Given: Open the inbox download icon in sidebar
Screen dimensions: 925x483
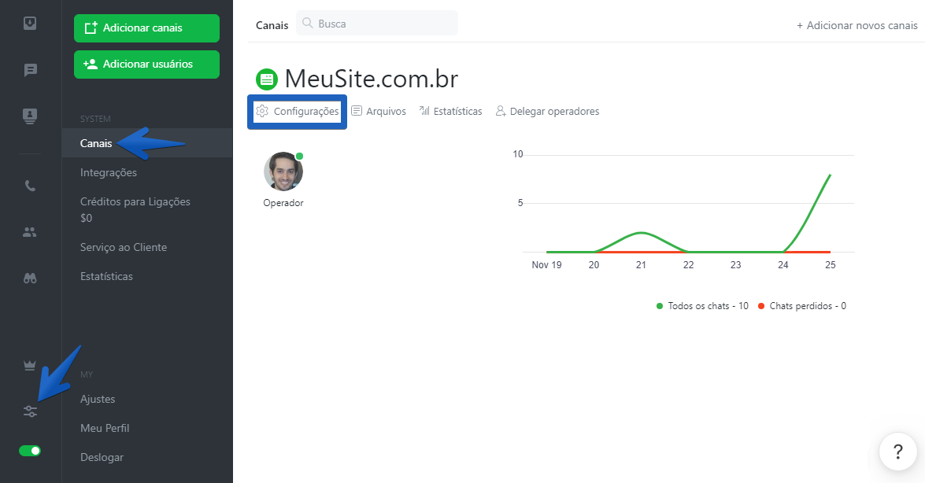Looking at the screenshot, I should click(x=30, y=23).
